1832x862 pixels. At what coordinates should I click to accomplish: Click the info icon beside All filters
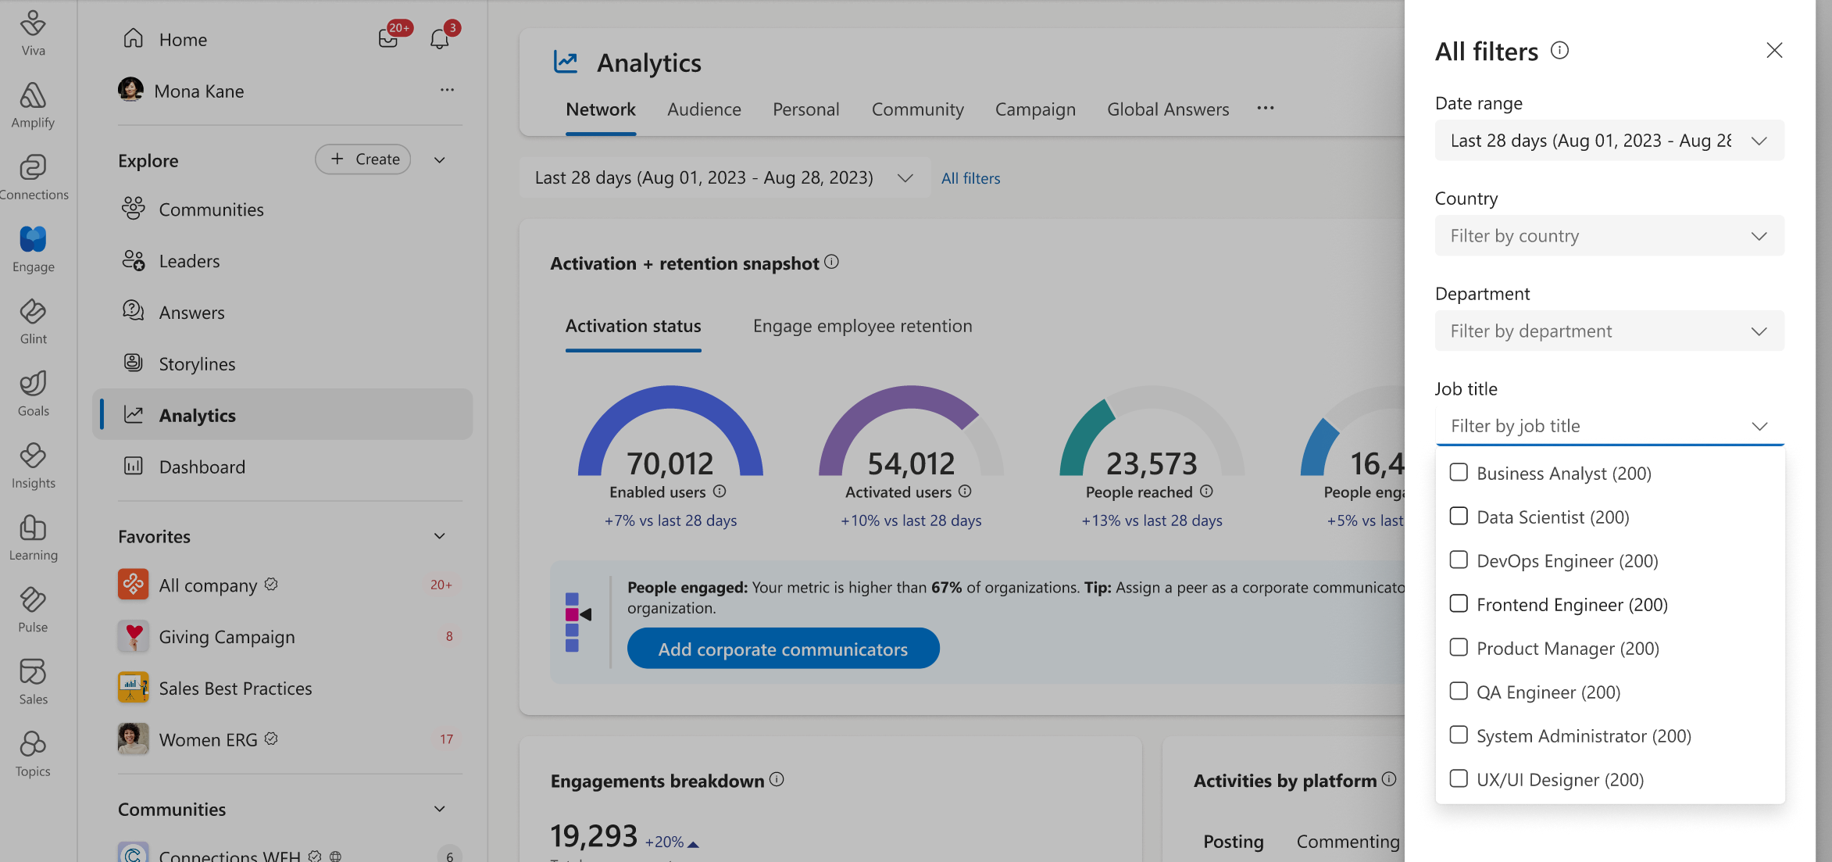click(x=1559, y=51)
